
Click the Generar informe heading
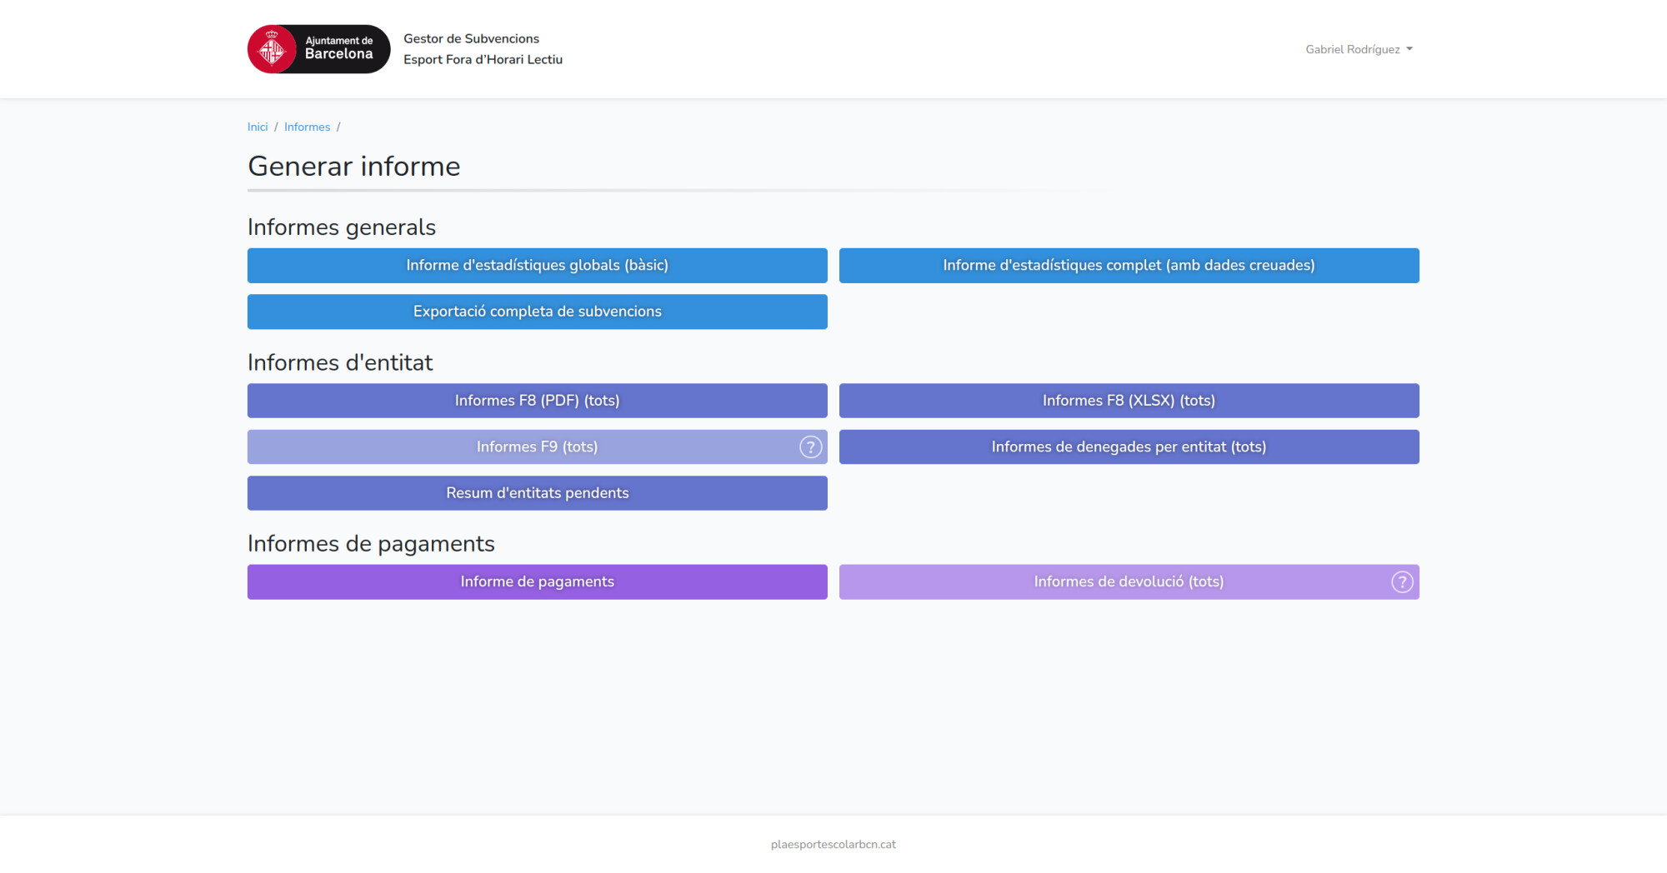[x=354, y=167]
